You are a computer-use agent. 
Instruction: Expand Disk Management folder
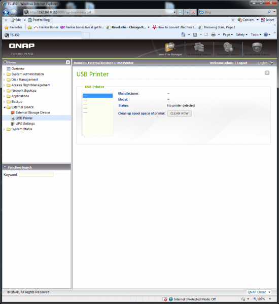click(x=4, y=80)
